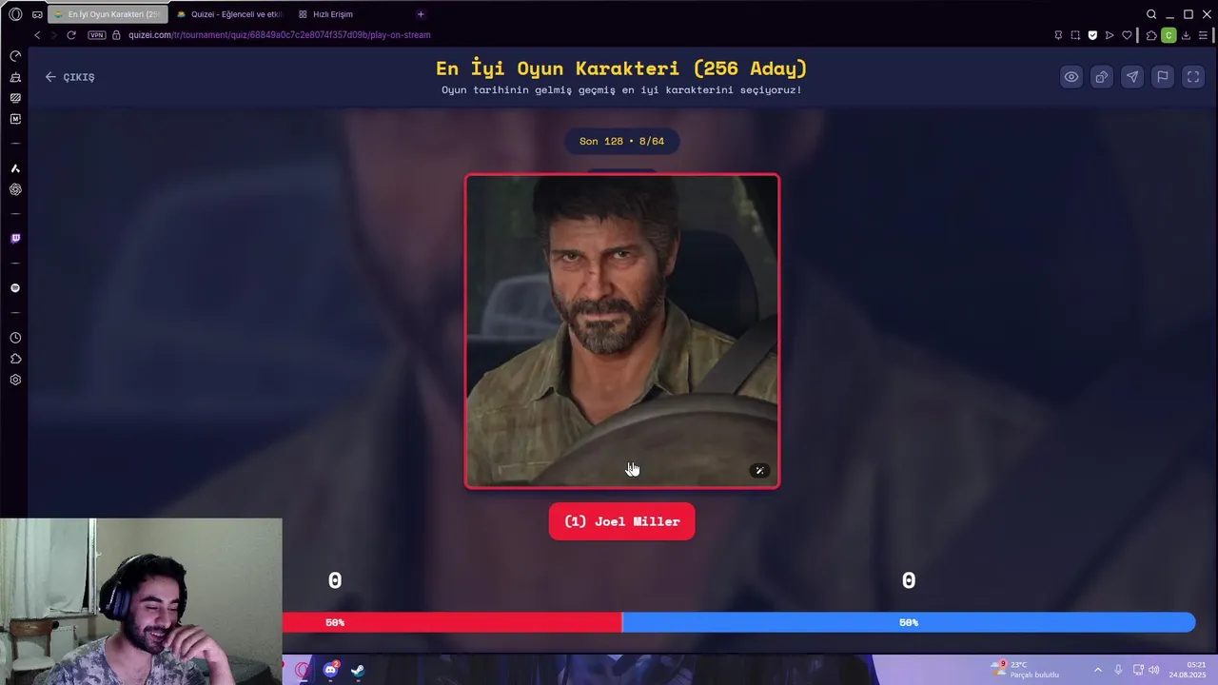Switch to Quizei - Eğlenceli tab
Screen dimensions: 1218x685
pos(230,14)
